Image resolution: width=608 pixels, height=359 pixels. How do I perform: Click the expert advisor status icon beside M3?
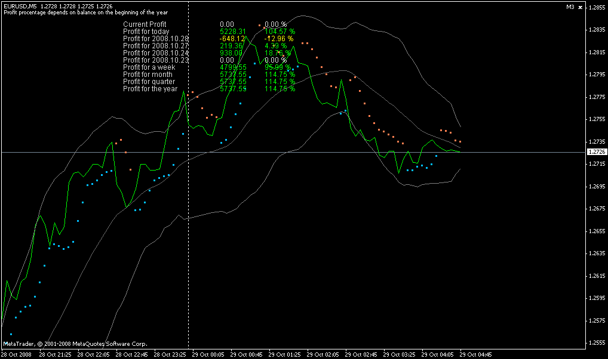point(581,7)
